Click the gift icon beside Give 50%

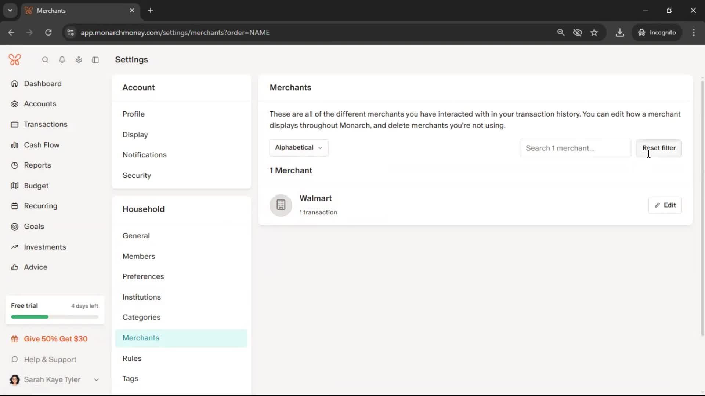coord(15,339)
